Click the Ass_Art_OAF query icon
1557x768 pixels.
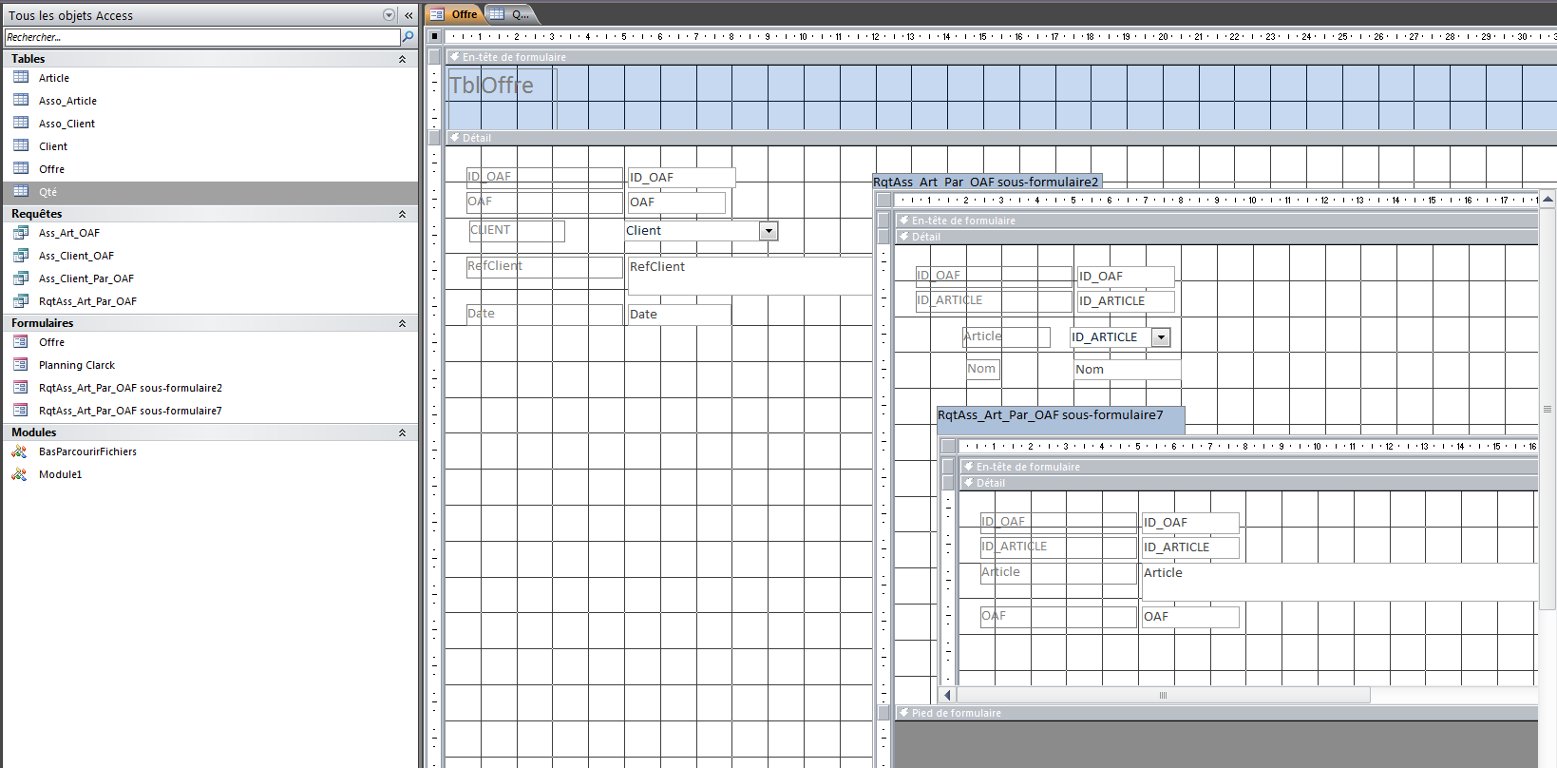point(21,232)
